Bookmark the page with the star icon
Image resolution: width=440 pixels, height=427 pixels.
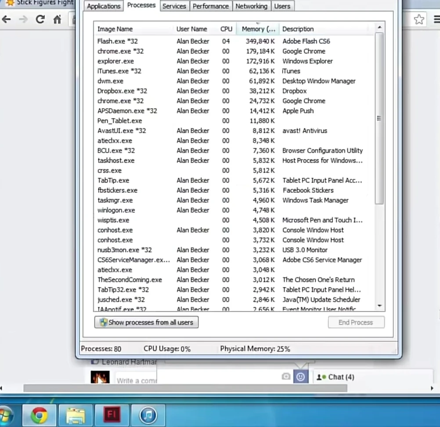(418, 19)
